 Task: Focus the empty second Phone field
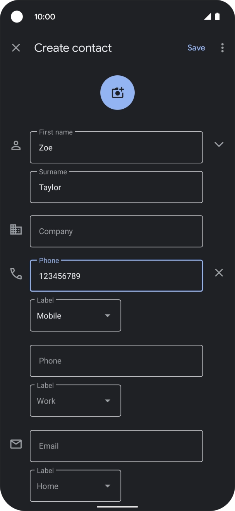click(116, 361)
